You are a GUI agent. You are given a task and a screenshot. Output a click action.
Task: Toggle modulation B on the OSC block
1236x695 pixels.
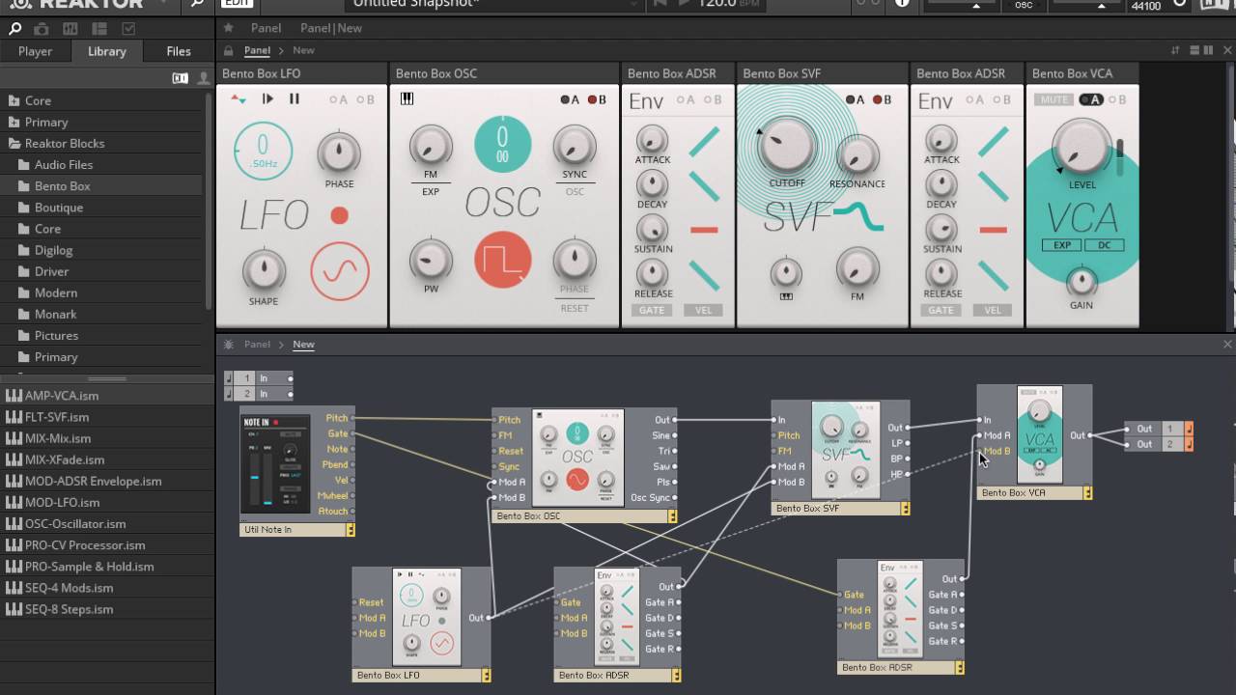click(x=597, y=99)
